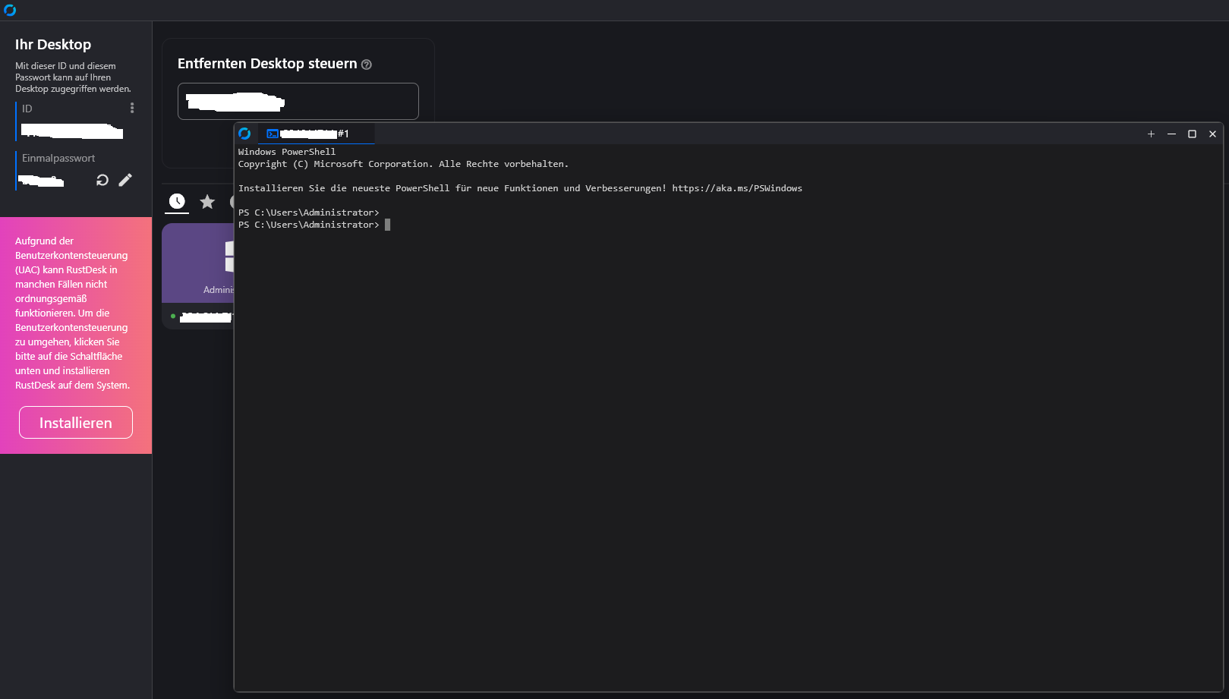
Task: Click the RustDesk icon in the terminal window header
Action: [x=244, y=134]
